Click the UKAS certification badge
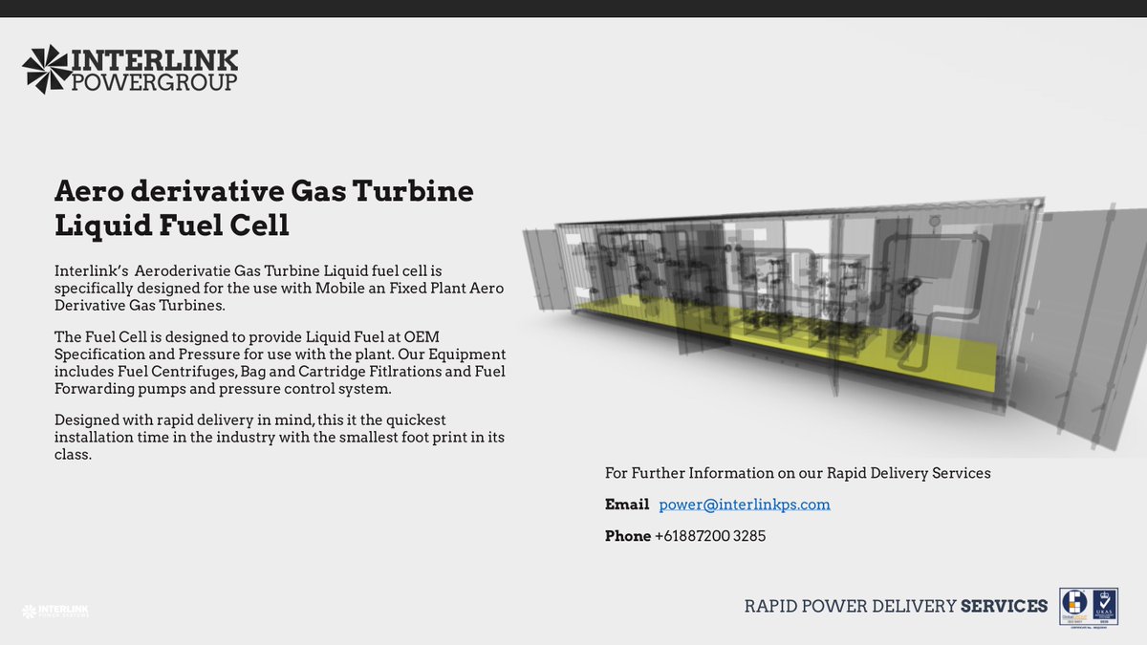Screen dimensions: 1147x645 1105,607
